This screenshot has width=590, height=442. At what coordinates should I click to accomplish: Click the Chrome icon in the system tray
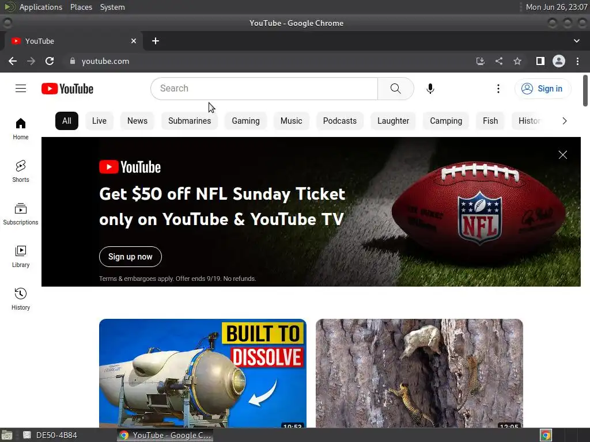546,435
